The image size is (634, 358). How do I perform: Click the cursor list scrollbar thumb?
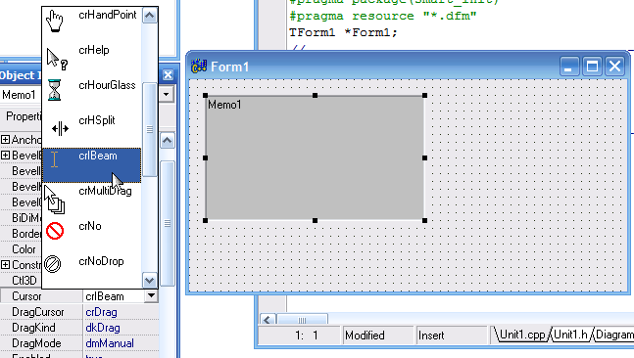pos(150,129)
